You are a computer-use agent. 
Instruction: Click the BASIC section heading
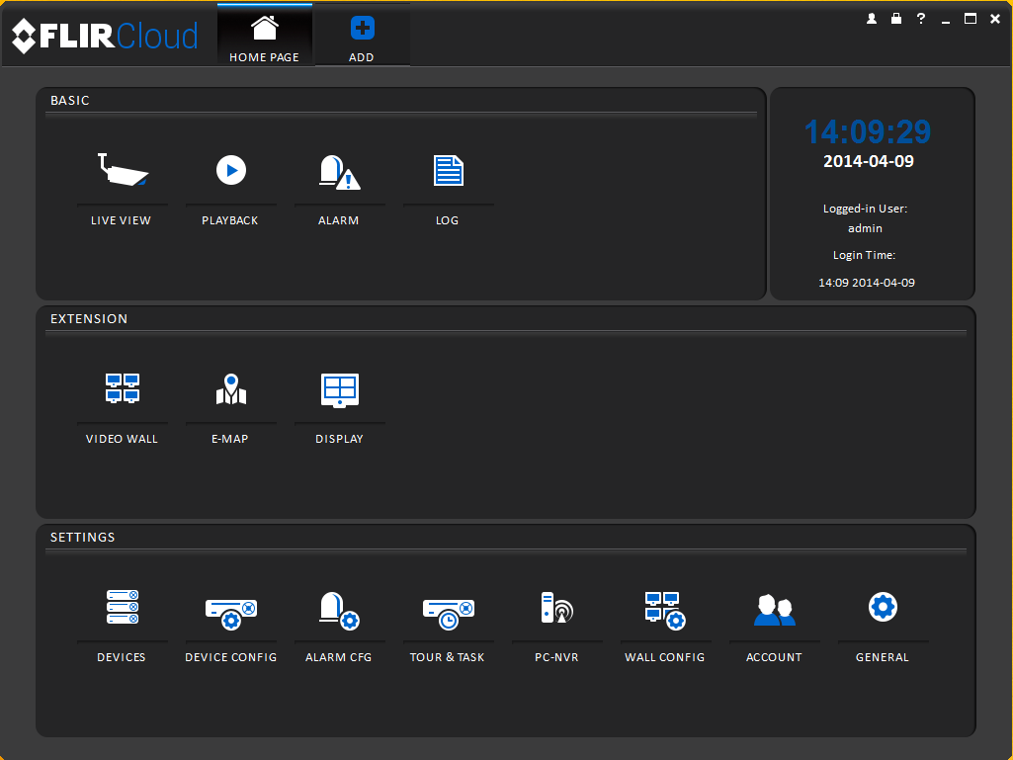70,100
